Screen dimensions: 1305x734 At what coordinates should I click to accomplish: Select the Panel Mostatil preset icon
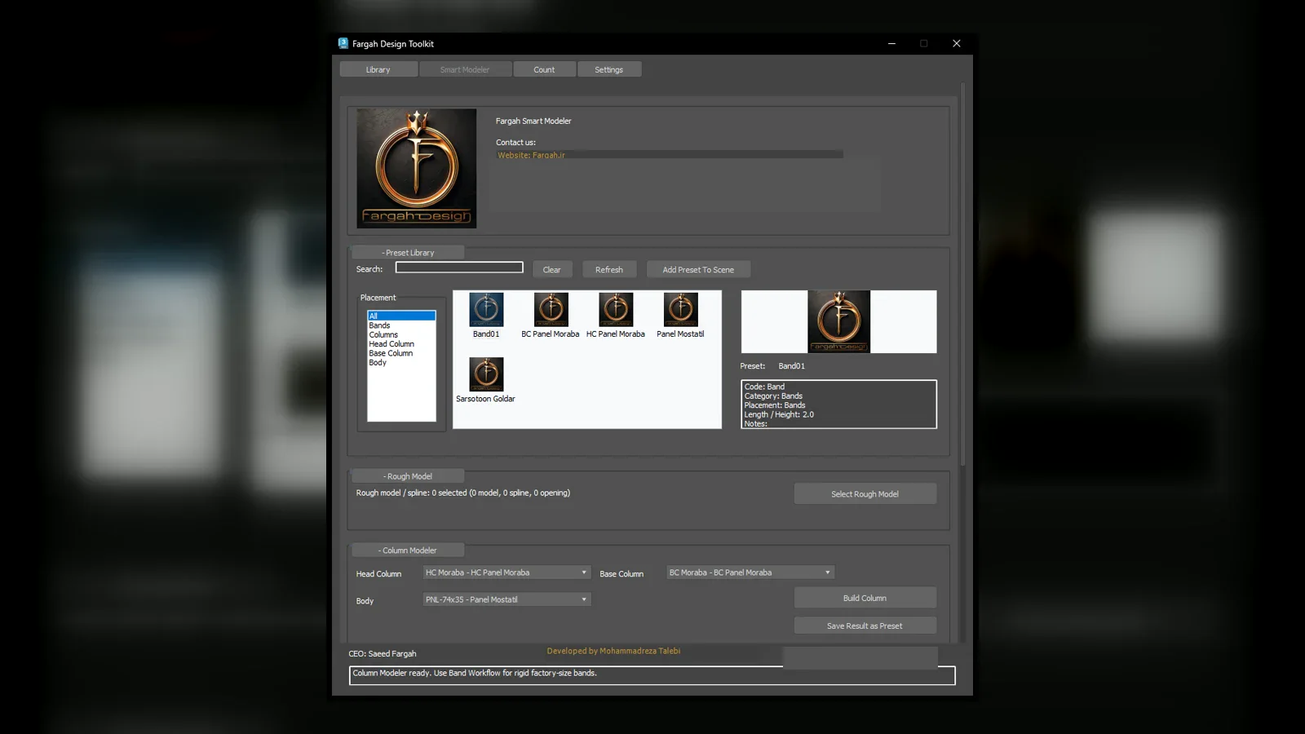point(680,310)
